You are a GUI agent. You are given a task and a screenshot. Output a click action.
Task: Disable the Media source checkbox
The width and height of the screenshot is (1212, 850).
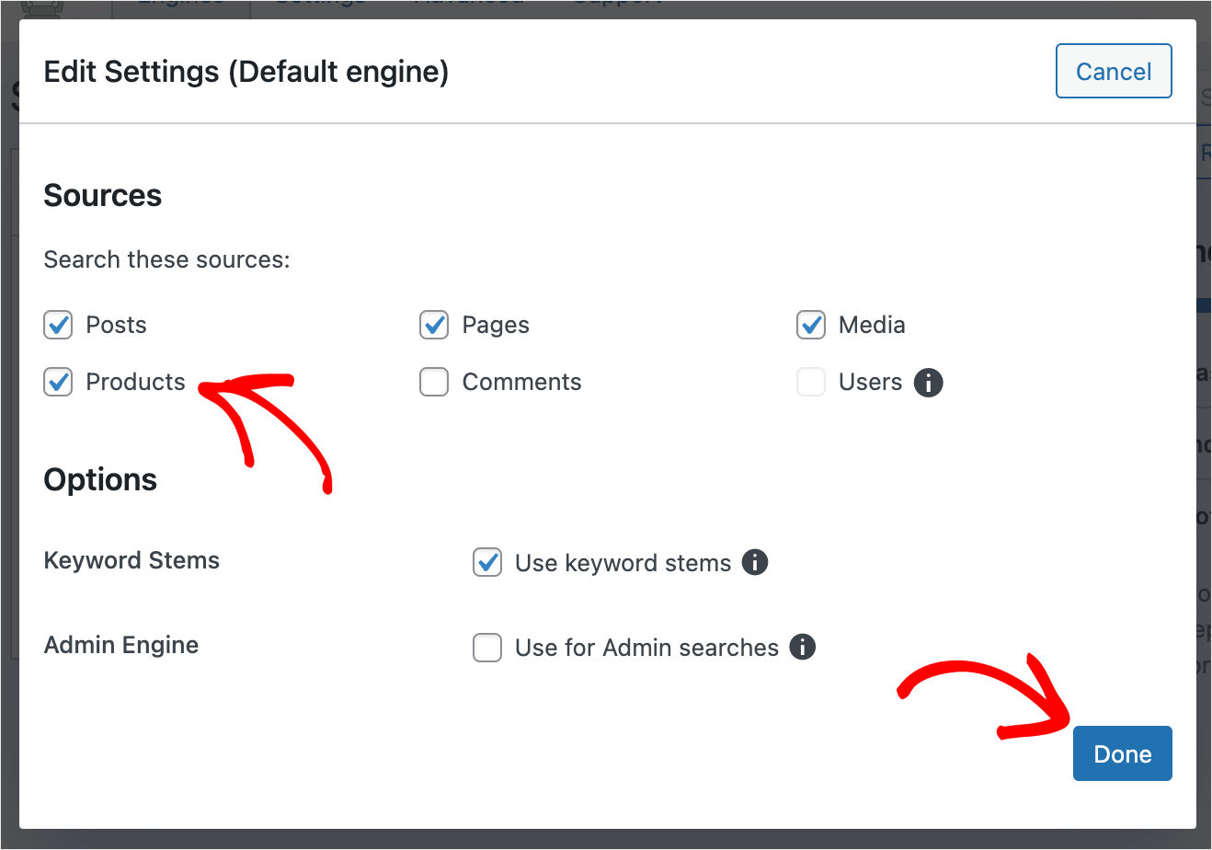[811, 325]
